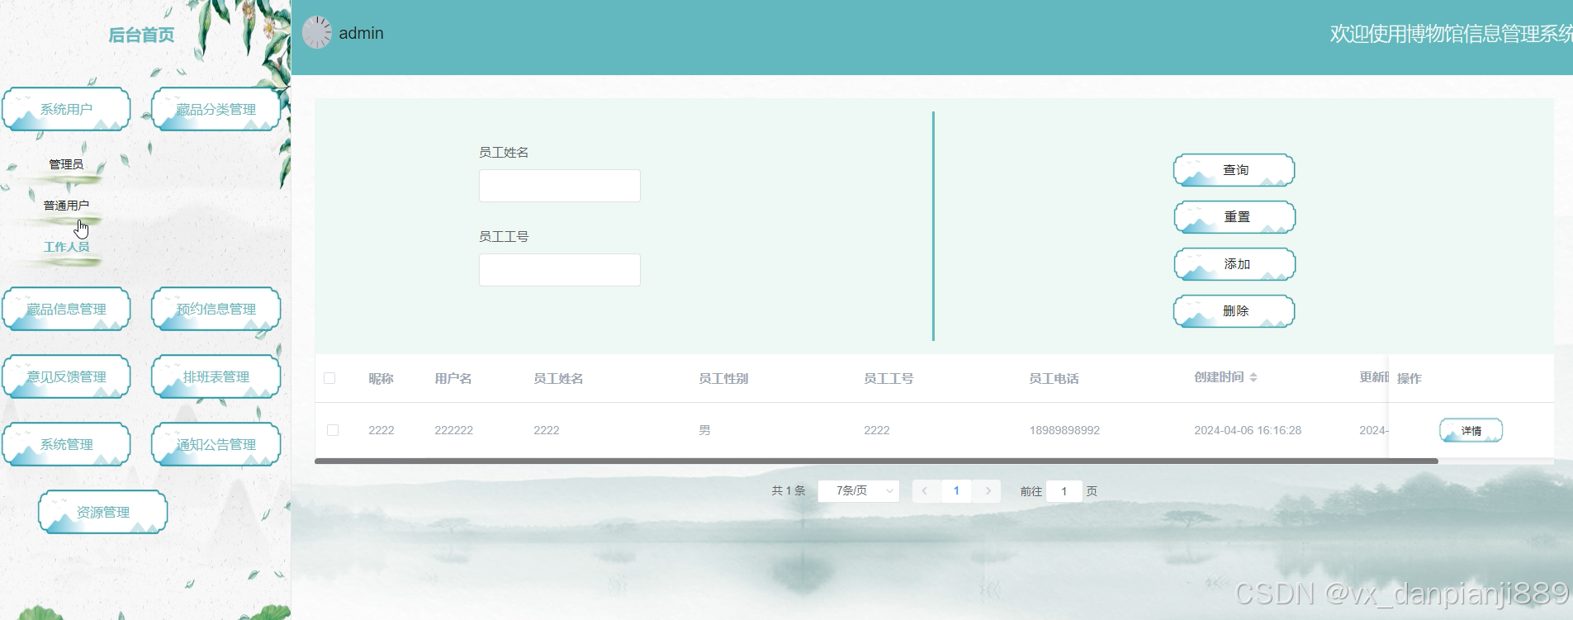Image resolution: width=1573 pixels, height=620 pixels.
Task: Open 后台首页 dashboard home
Action: click(141, 35)
